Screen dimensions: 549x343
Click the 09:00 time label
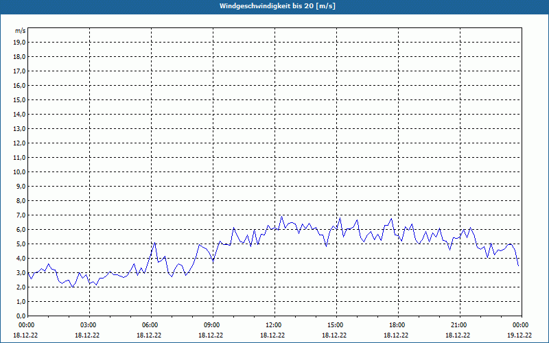click(213, 325)
